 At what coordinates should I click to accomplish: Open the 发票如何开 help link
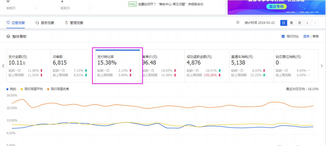click(x=171, y=4)
